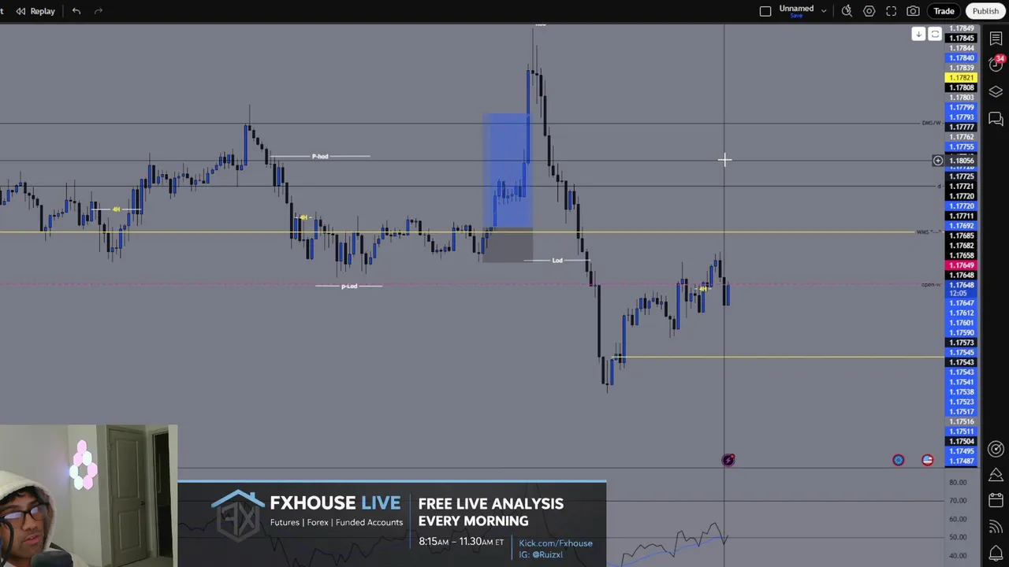The width and height of the screenshot is (1009, 567).
Task: Open screener radar target icon
Action: 996,449
